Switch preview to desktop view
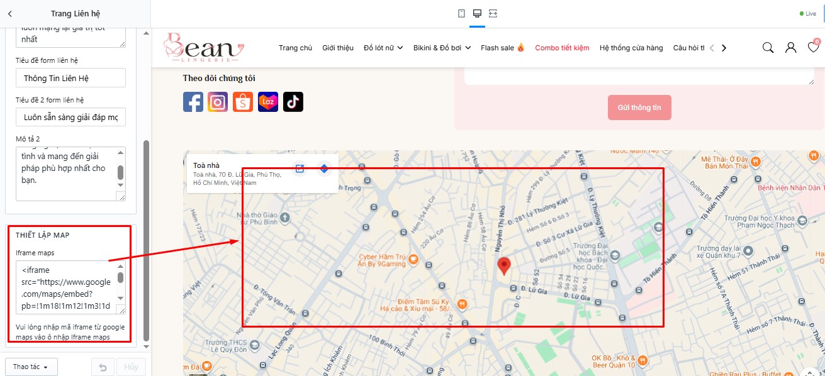 point(477,13)
